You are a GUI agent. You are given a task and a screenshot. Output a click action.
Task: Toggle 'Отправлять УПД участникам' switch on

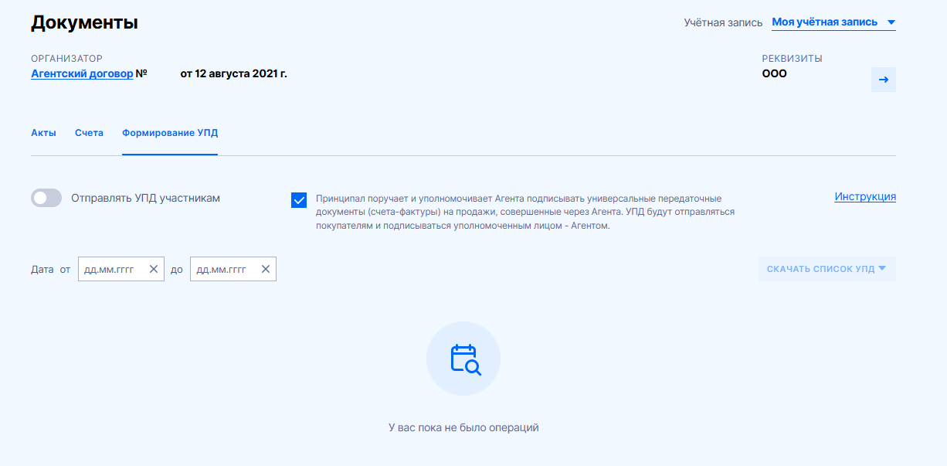(x=46, y=198)
